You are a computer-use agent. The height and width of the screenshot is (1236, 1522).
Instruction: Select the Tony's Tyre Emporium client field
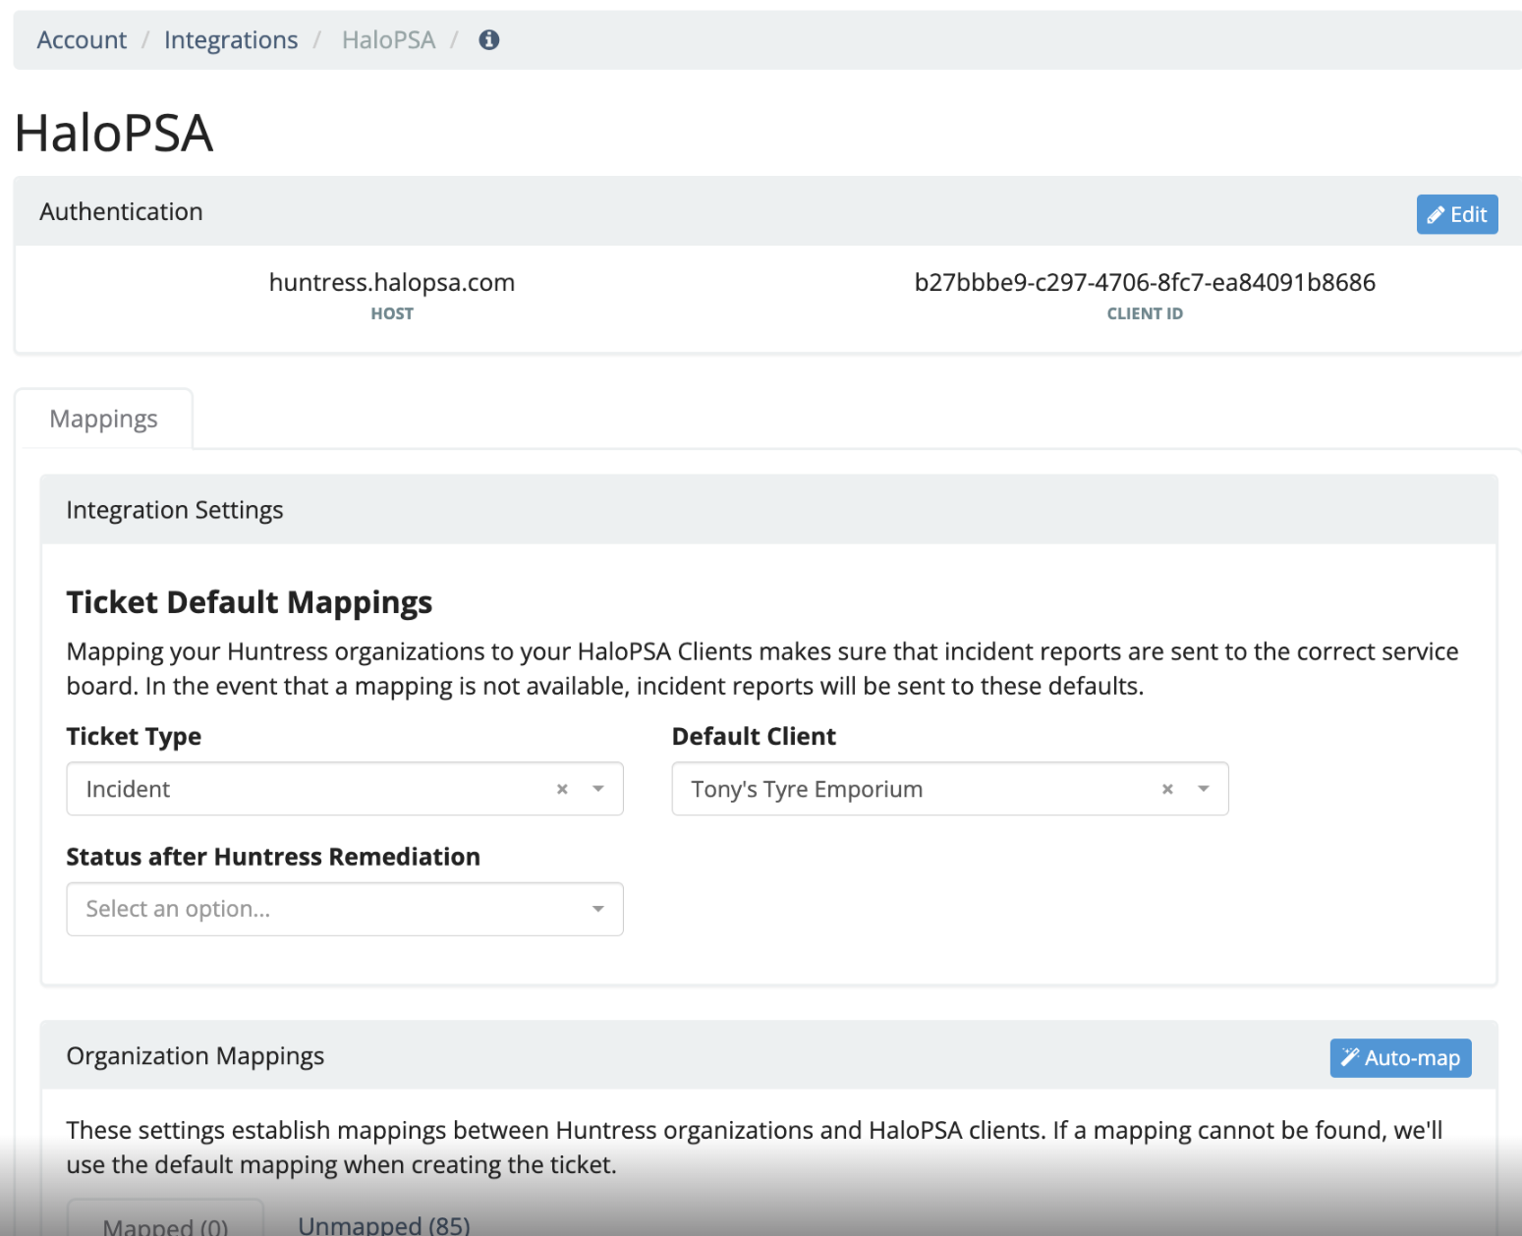tap(950, 789)
